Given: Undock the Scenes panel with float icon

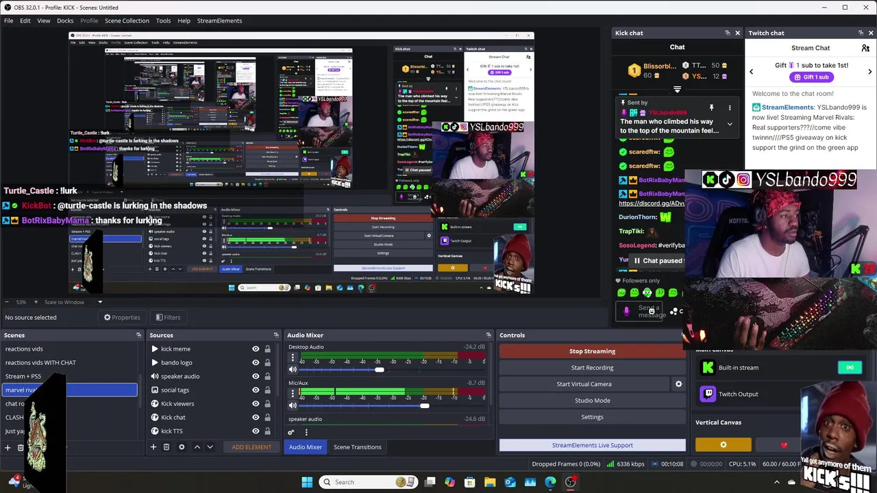Looking at the screenshot, I should click(138, 336).
